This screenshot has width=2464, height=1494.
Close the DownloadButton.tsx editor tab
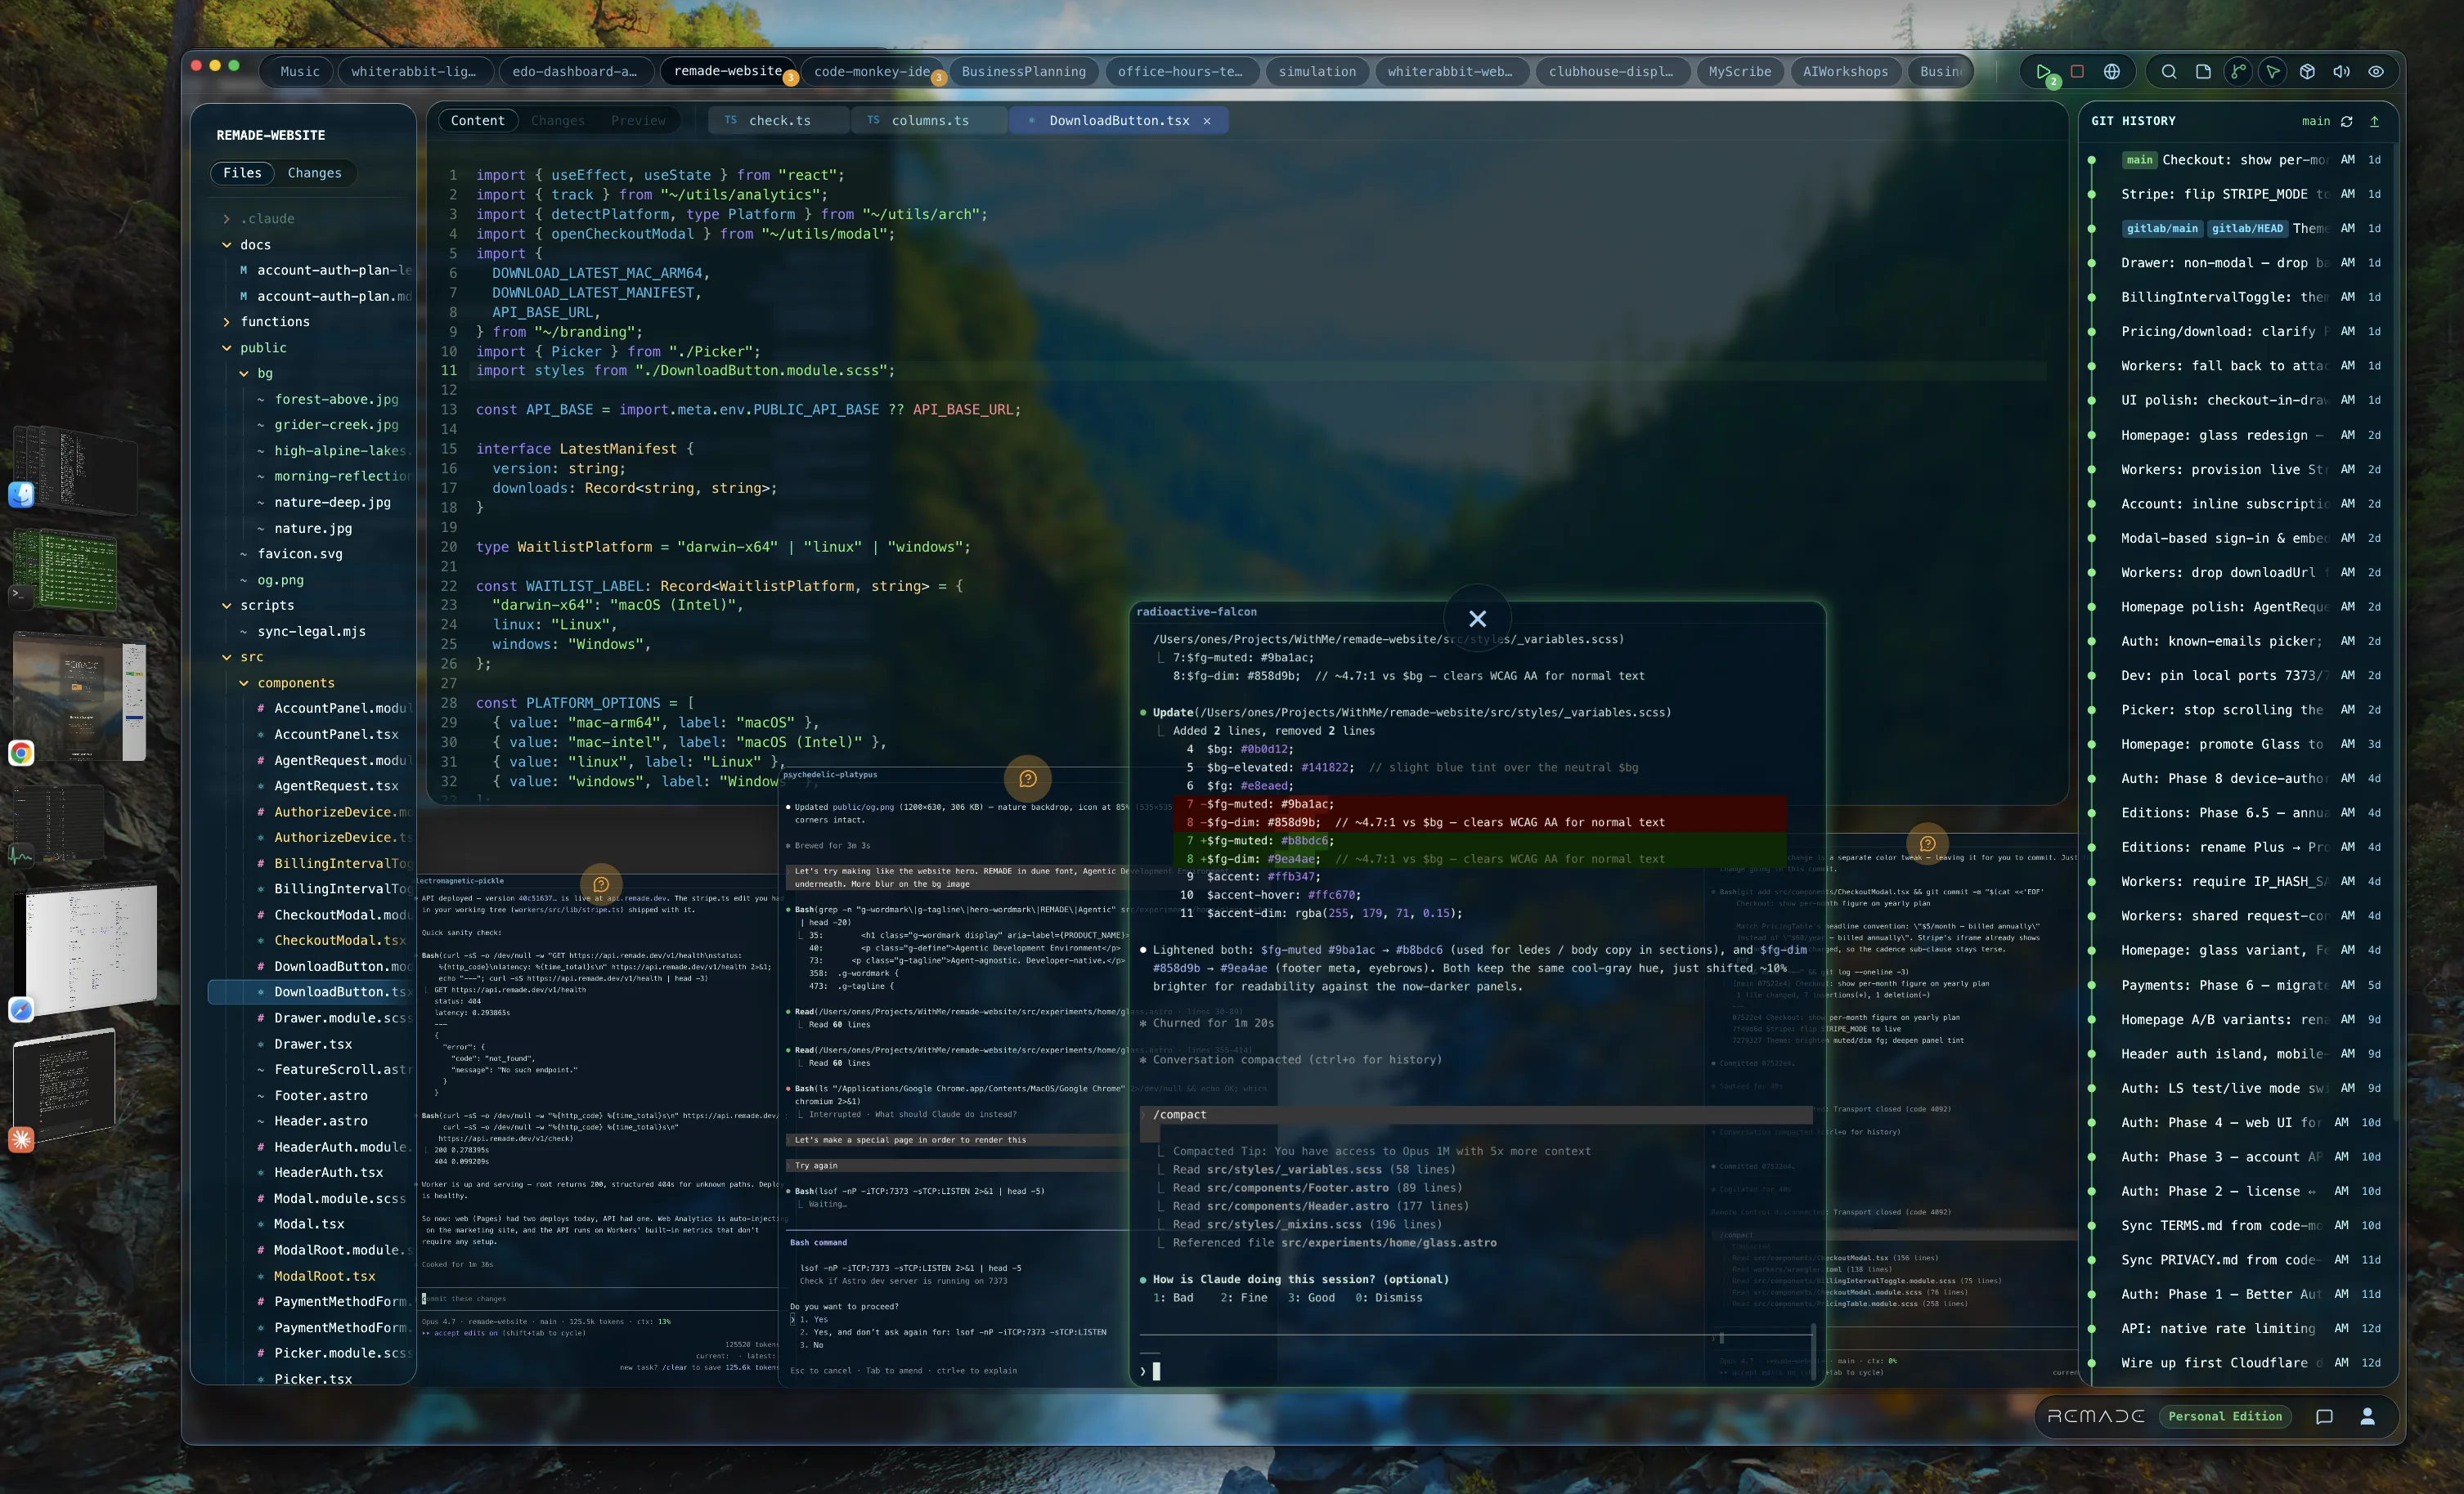1207,121
